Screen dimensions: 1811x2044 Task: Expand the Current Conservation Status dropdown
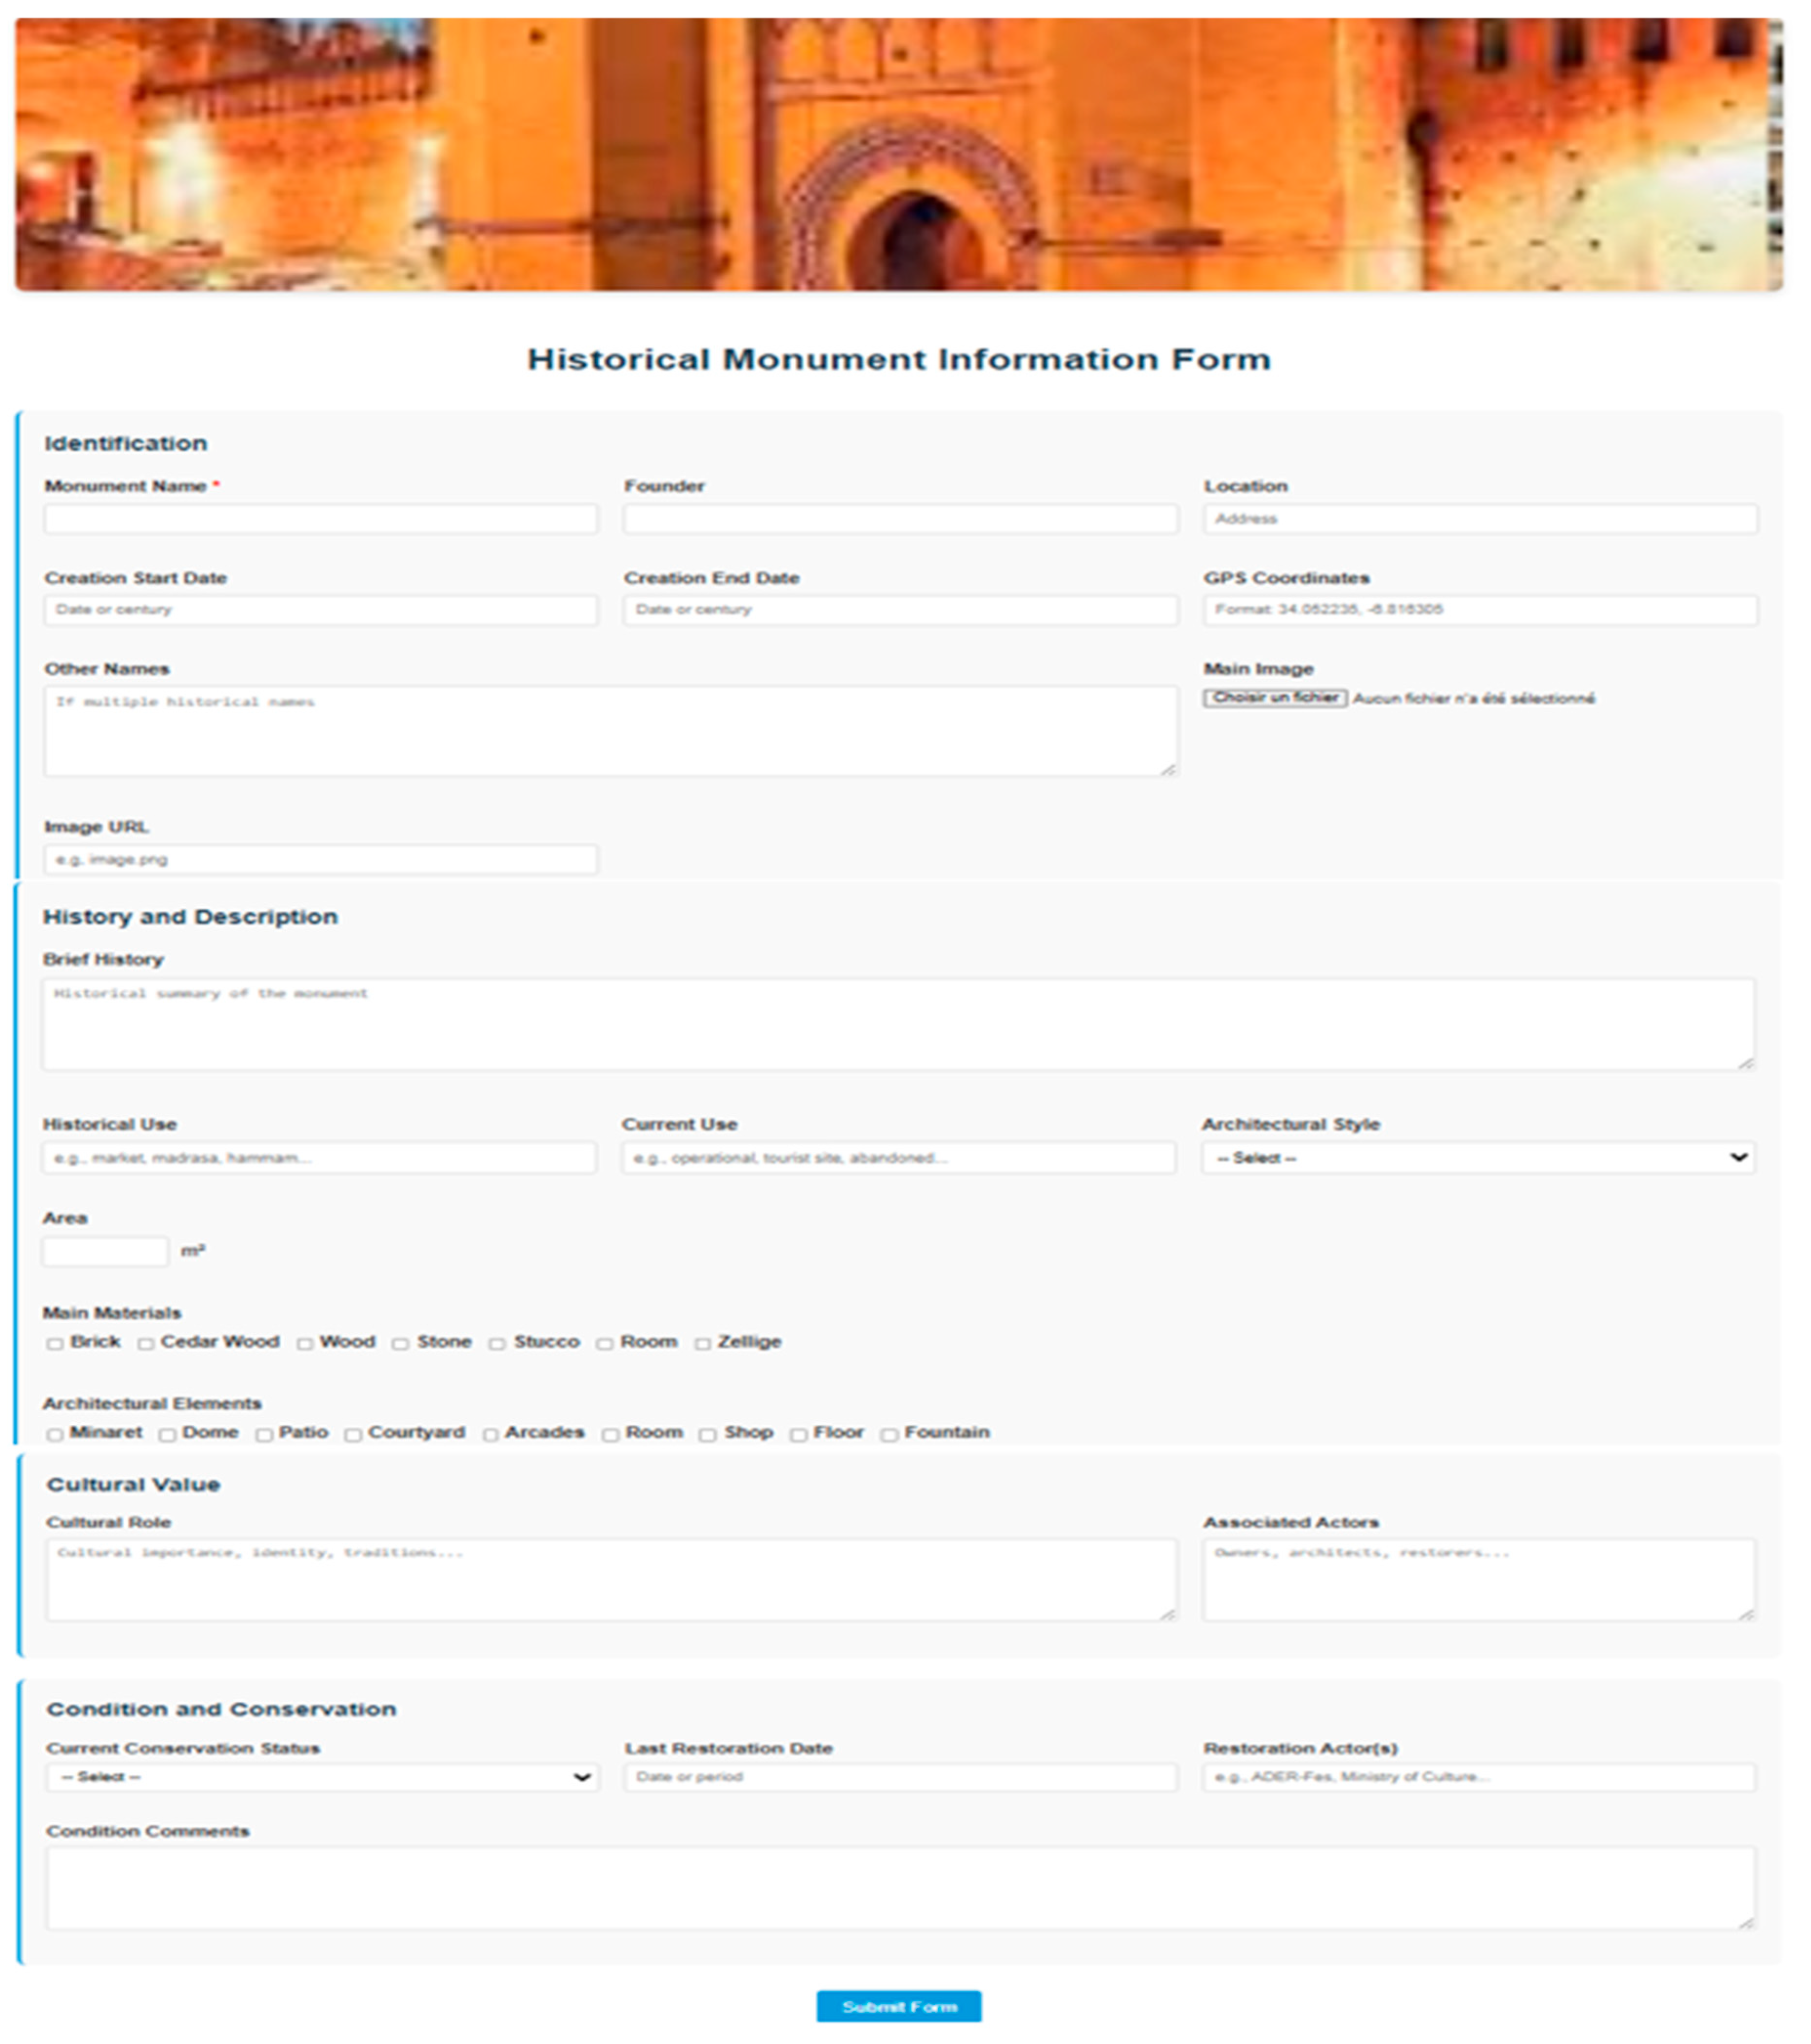coord(322,1777)
